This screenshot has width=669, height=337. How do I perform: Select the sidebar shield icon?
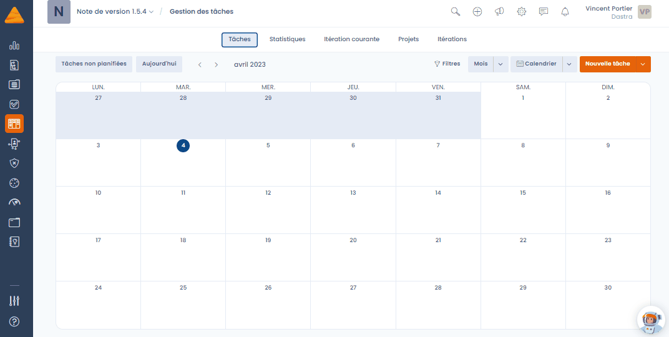tap(14, 163)
